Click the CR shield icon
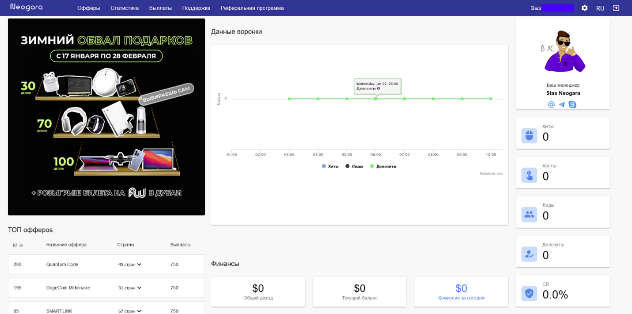 click(529, 294)
